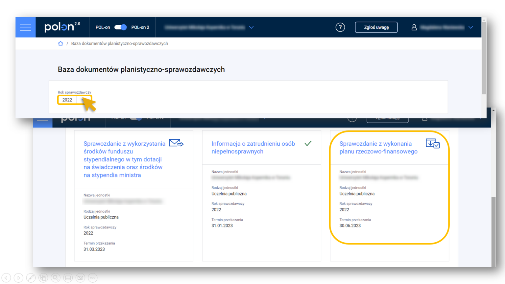Screen dimensions: 505x284
Task: Toggle the POL-on / POL-on 2 switch
Action: point(120,27)
